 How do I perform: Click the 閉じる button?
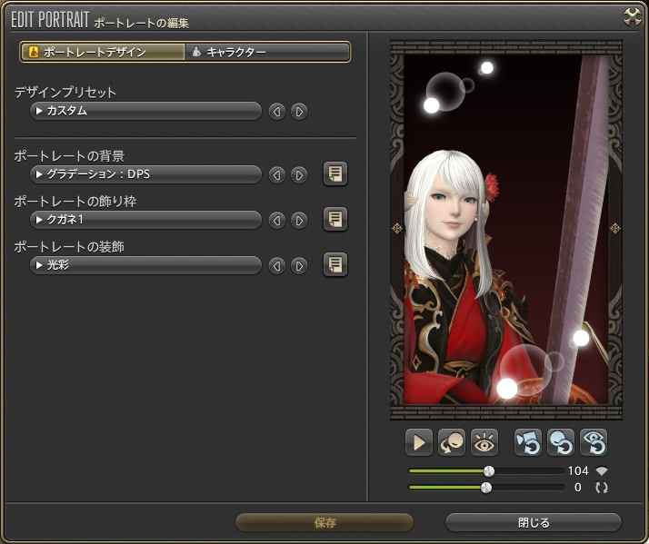[x=533, y=522]
